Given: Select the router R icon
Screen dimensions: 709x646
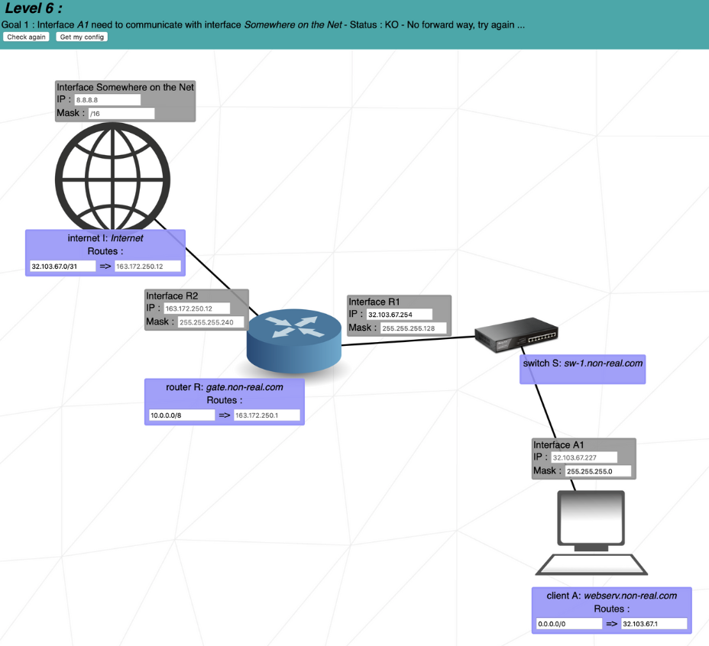Looking at the screenshot, I should (x=294, y=341).
